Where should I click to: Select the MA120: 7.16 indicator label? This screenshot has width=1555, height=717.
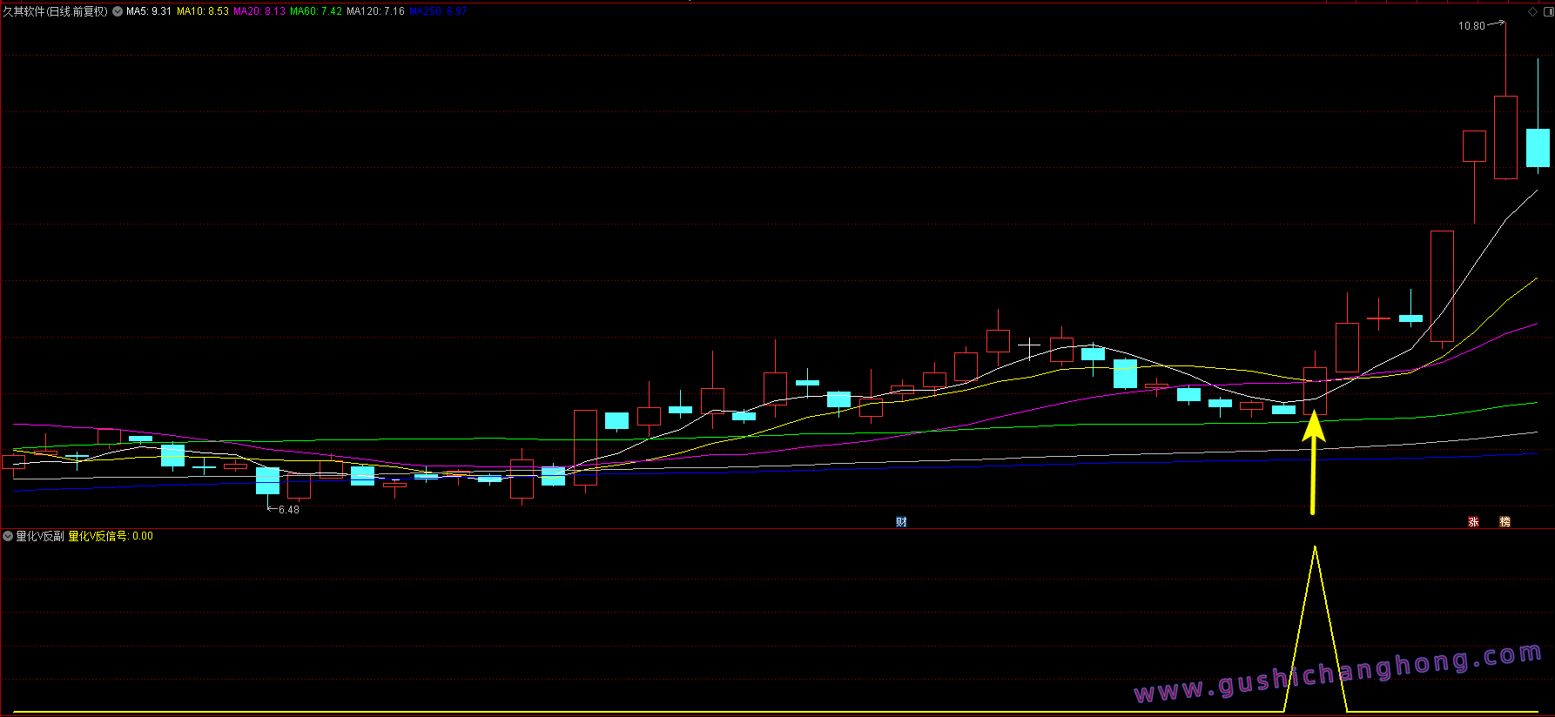coord(375,11)
